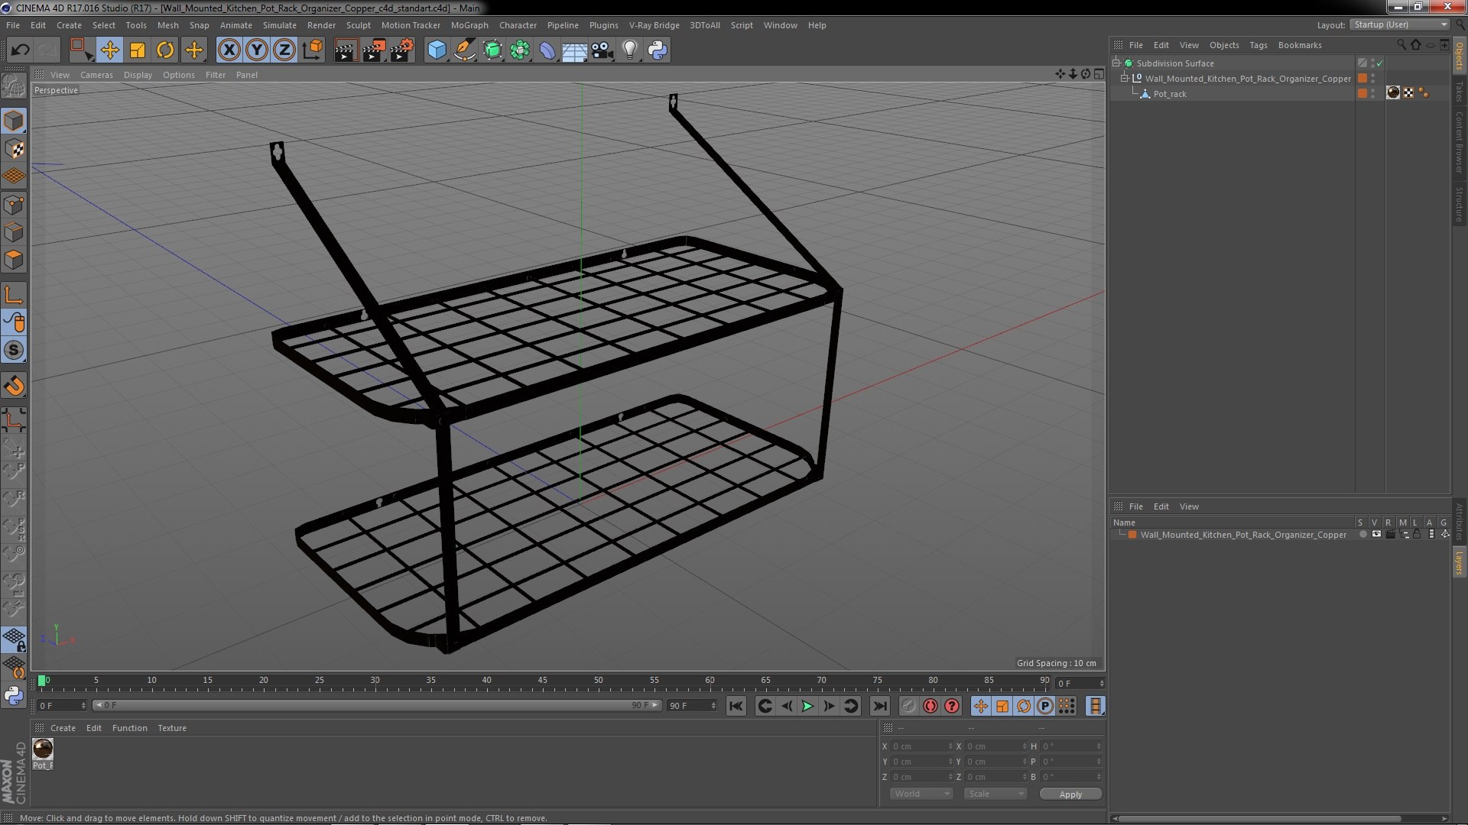Click Render to Picture Viewer icon
This screenshot has height=825, width=1468.
pos(373,50)
